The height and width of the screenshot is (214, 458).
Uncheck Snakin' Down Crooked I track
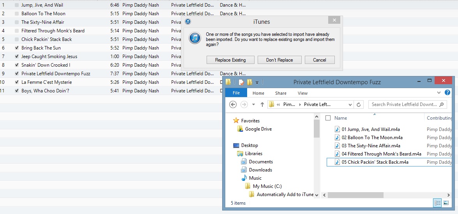[17, 65]
